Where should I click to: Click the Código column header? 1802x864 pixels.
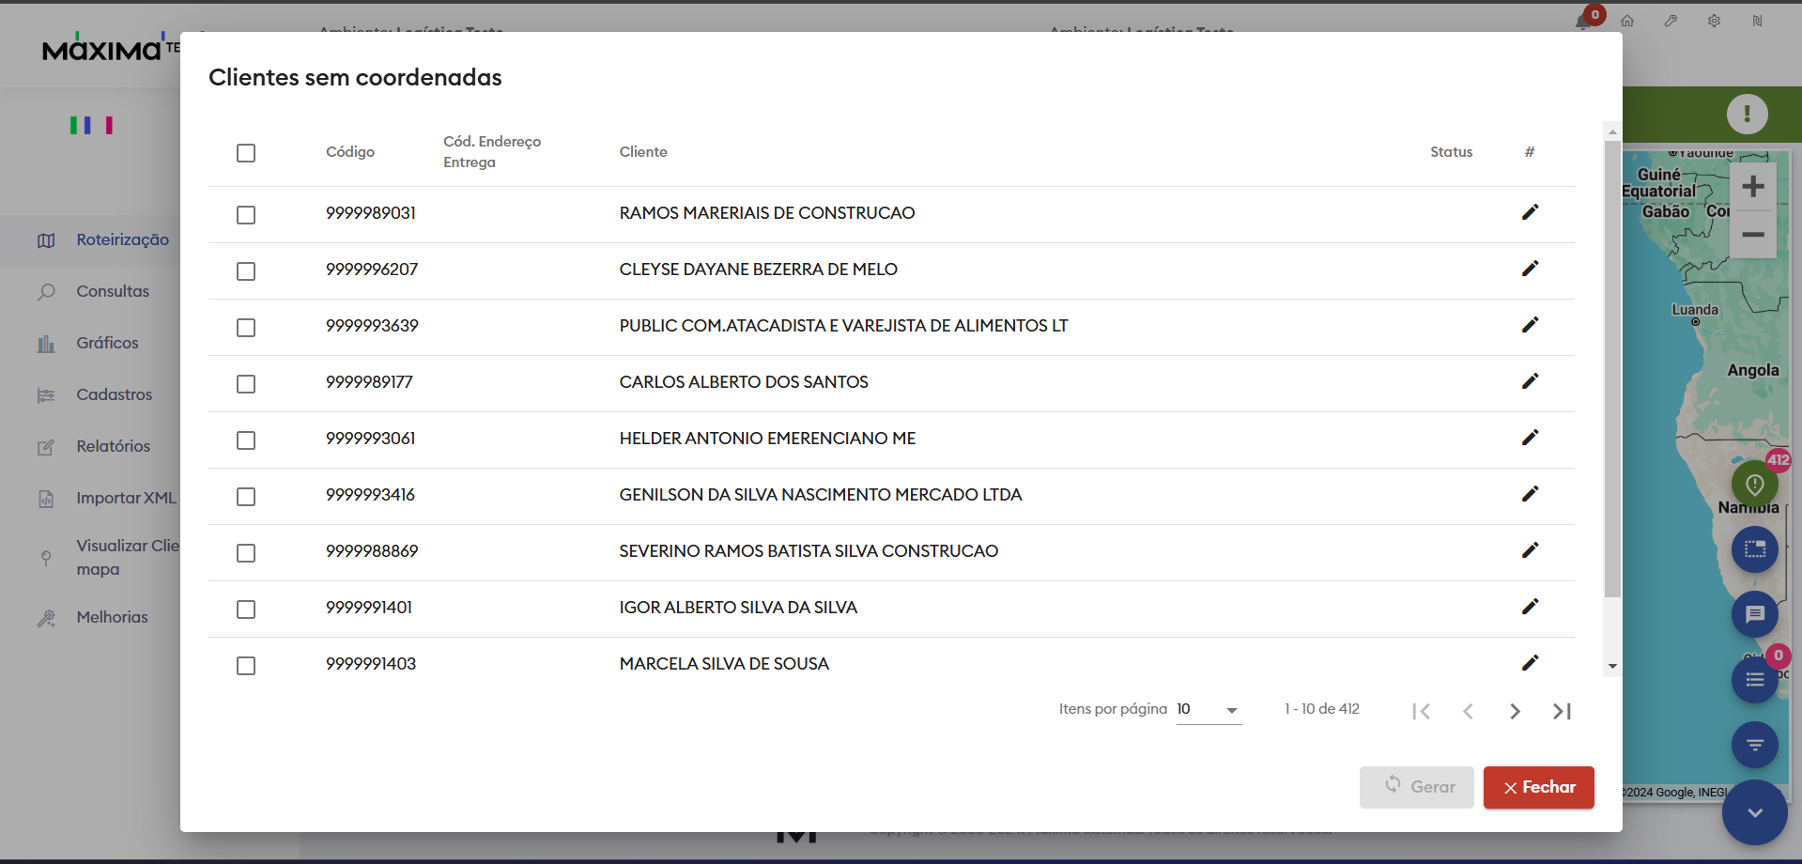[350, 152]
